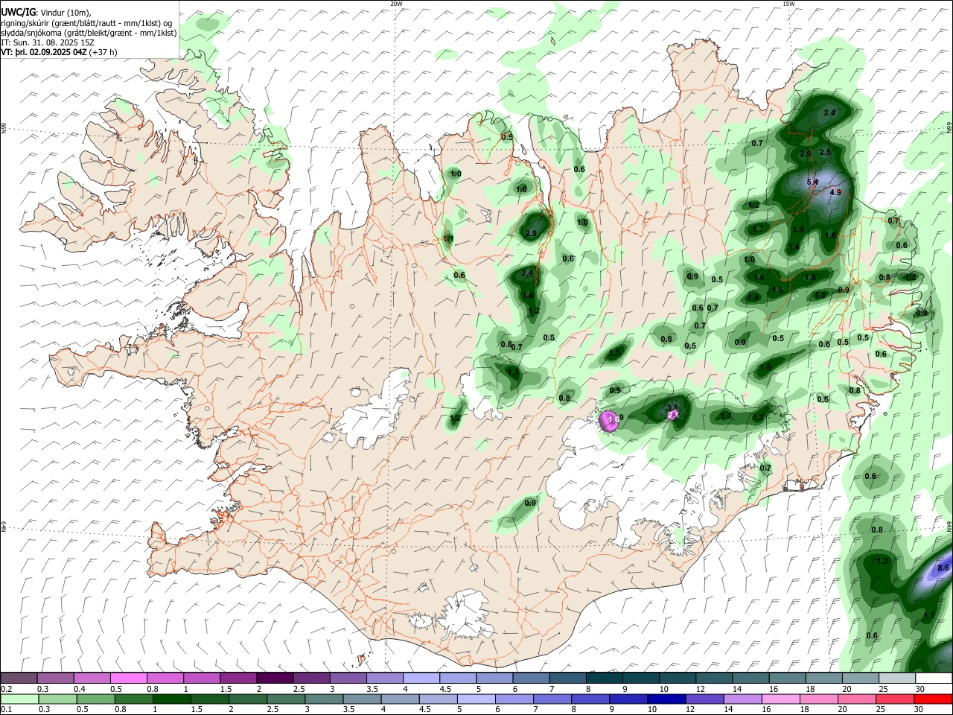Click the 5.4 precipitation value in the northeast
This screenshot has width=953, height=715.
tap(812, 182)
